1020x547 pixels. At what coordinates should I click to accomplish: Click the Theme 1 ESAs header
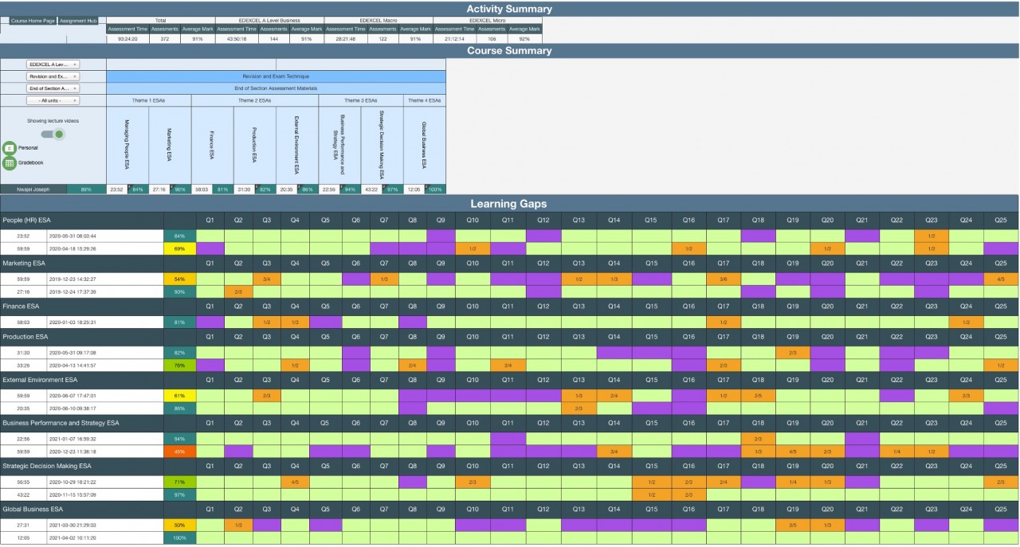tap(149, 100)
